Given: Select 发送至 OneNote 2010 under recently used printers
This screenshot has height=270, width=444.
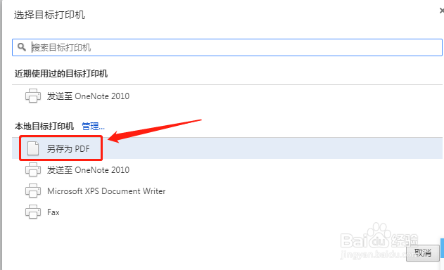Looking at the screenshot, I should (88, 96).
